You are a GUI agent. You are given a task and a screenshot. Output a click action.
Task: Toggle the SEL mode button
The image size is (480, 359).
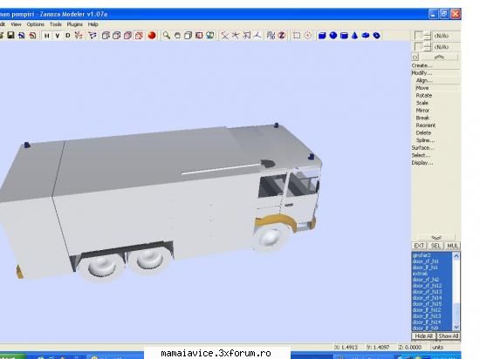pyautogui.click(x=435, y=246)
